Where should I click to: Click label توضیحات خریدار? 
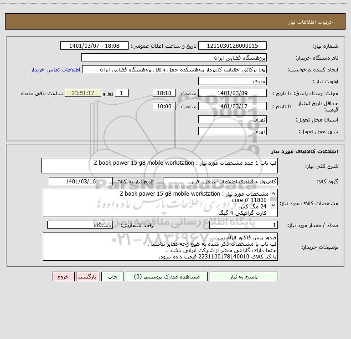(320, 247)
